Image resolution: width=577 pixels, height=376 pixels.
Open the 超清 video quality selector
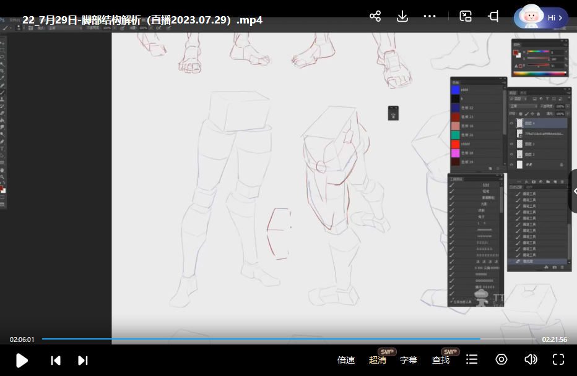[x=378, y=360]
